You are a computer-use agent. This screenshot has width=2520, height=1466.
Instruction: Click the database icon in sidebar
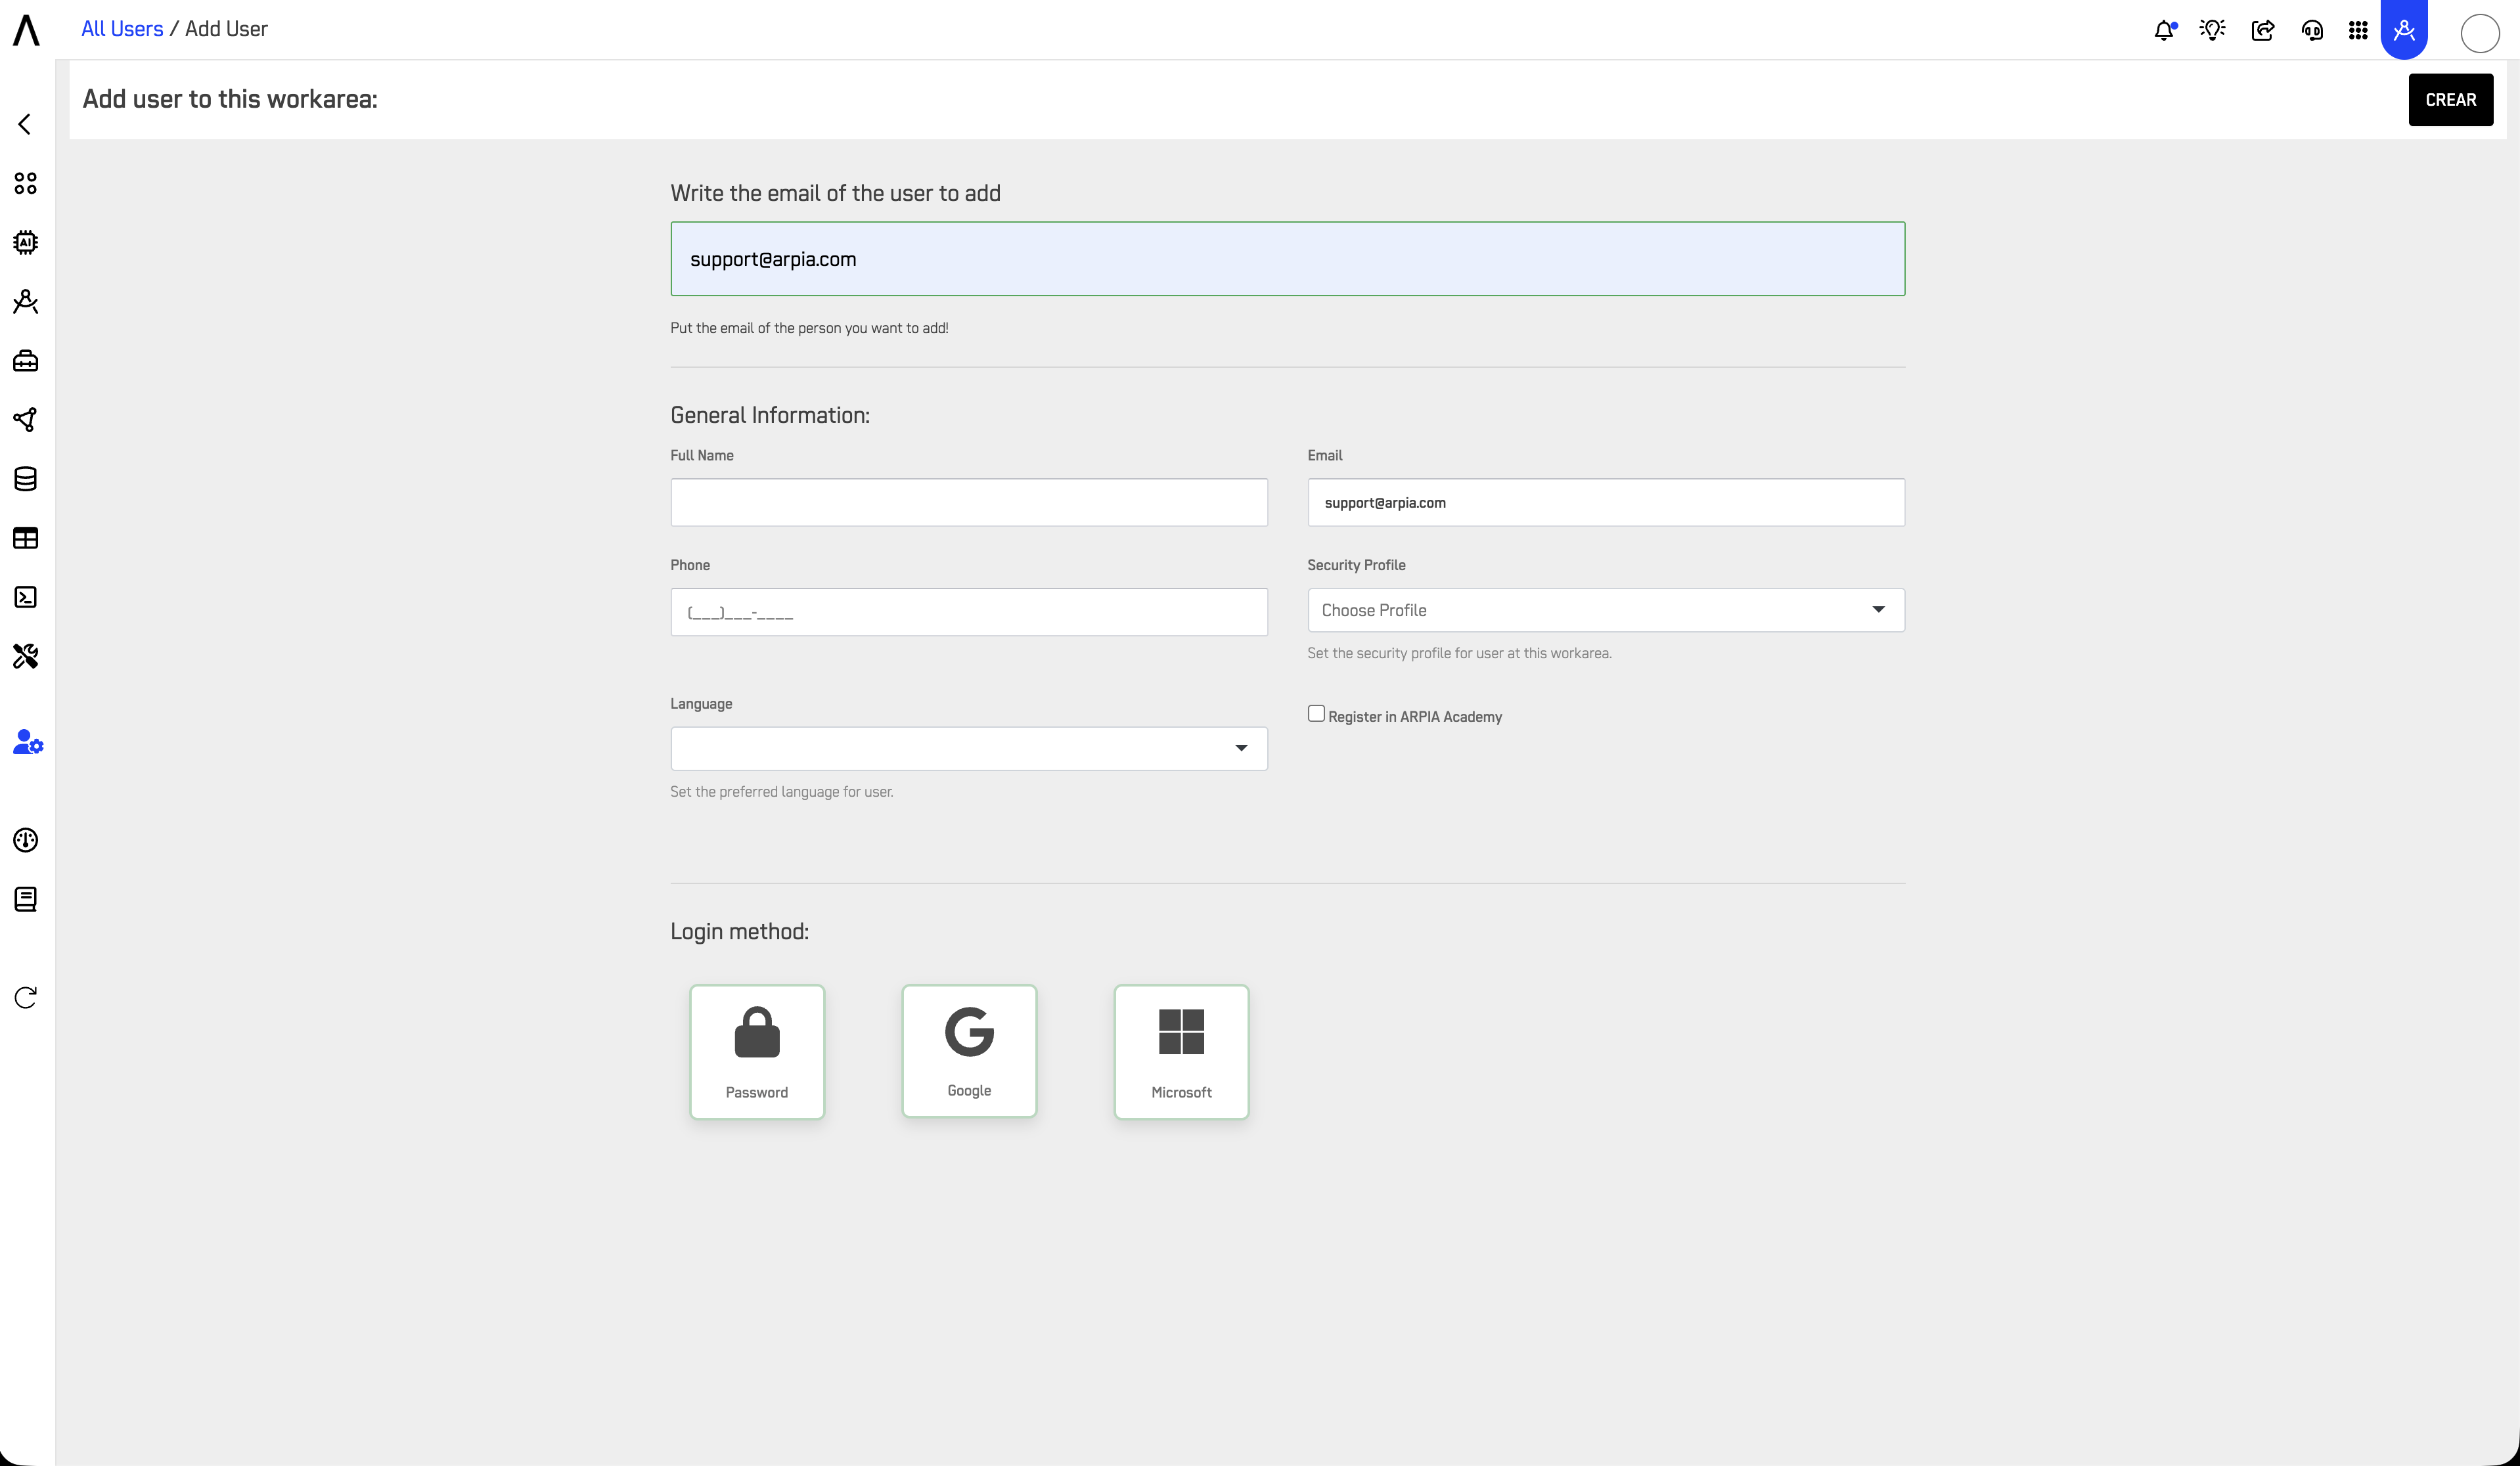click(x=25, y=478)
